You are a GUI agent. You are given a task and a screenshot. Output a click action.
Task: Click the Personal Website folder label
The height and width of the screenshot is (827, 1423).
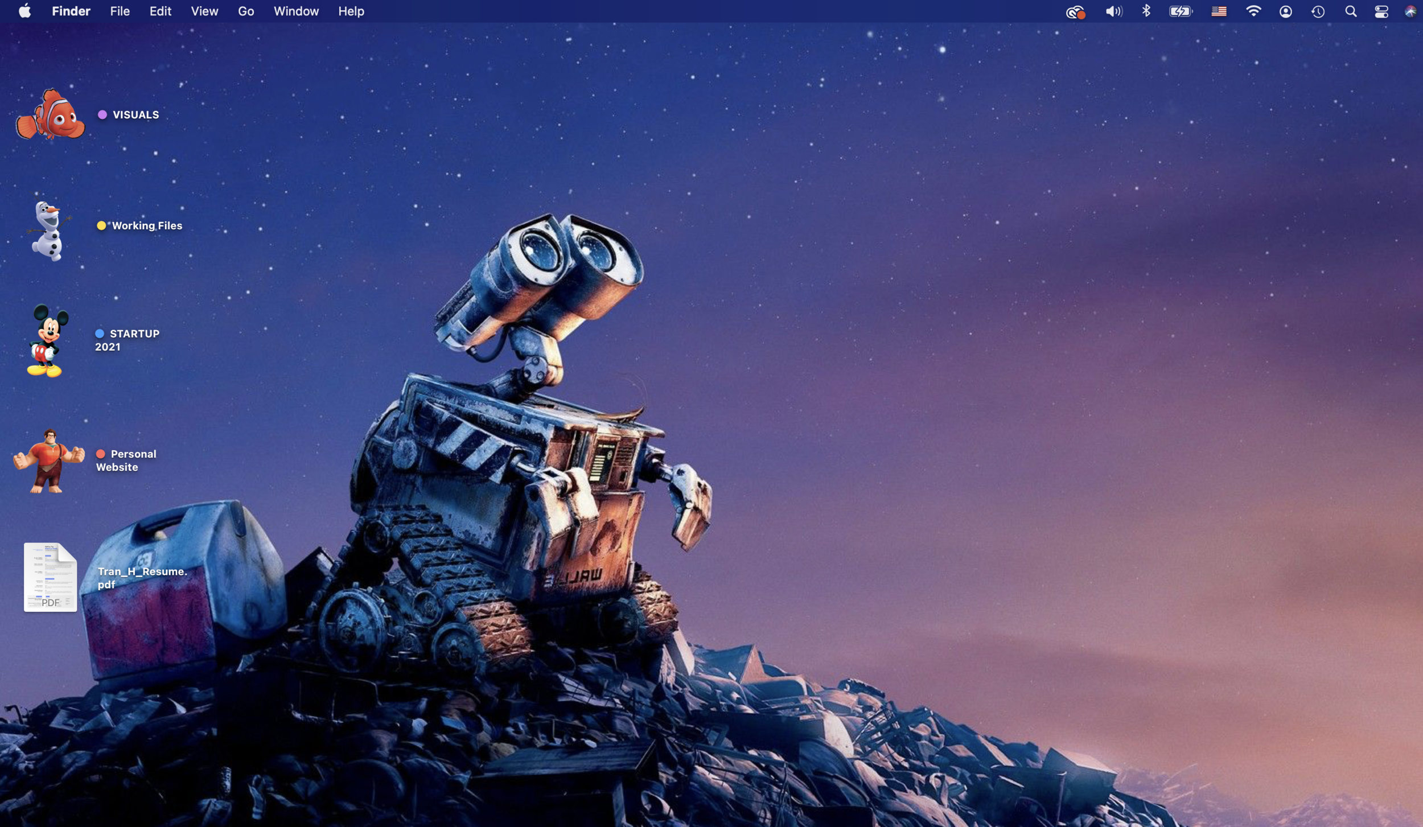click(126, 460)
